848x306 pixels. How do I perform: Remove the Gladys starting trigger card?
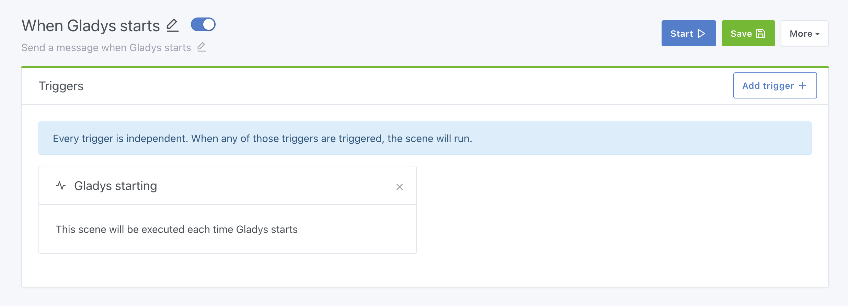click(x=399, y=187)
